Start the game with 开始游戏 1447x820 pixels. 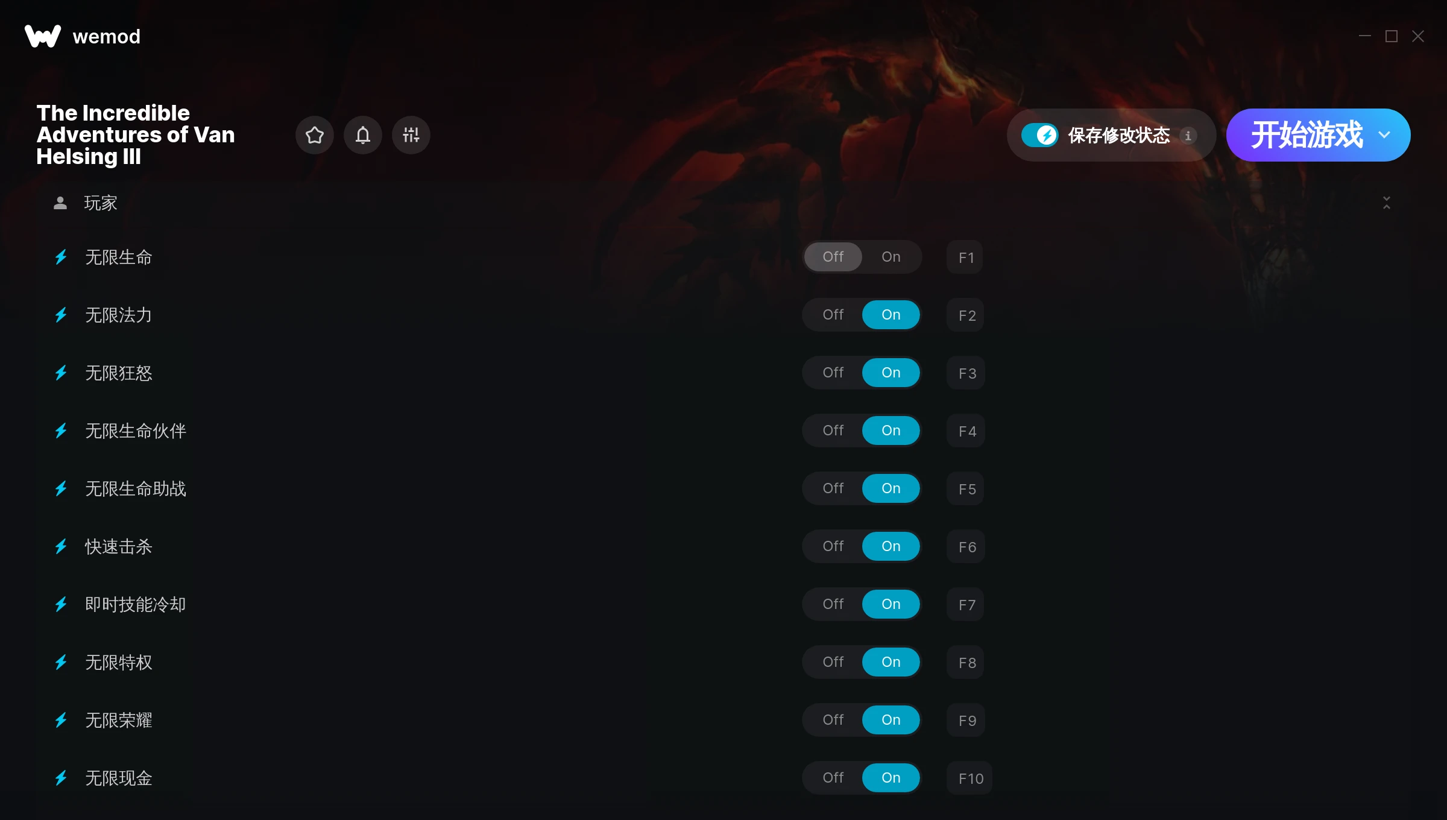(1306, 135)
